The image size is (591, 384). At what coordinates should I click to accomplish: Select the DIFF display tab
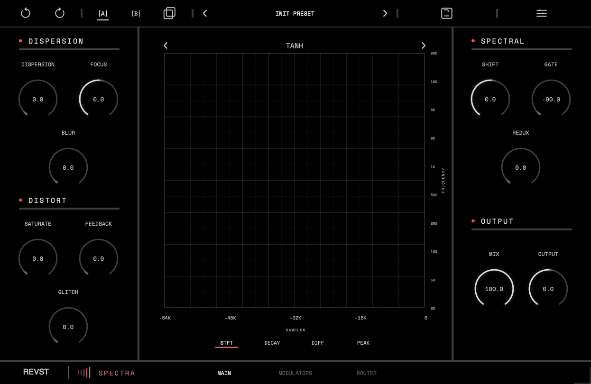tap(318, 343)
